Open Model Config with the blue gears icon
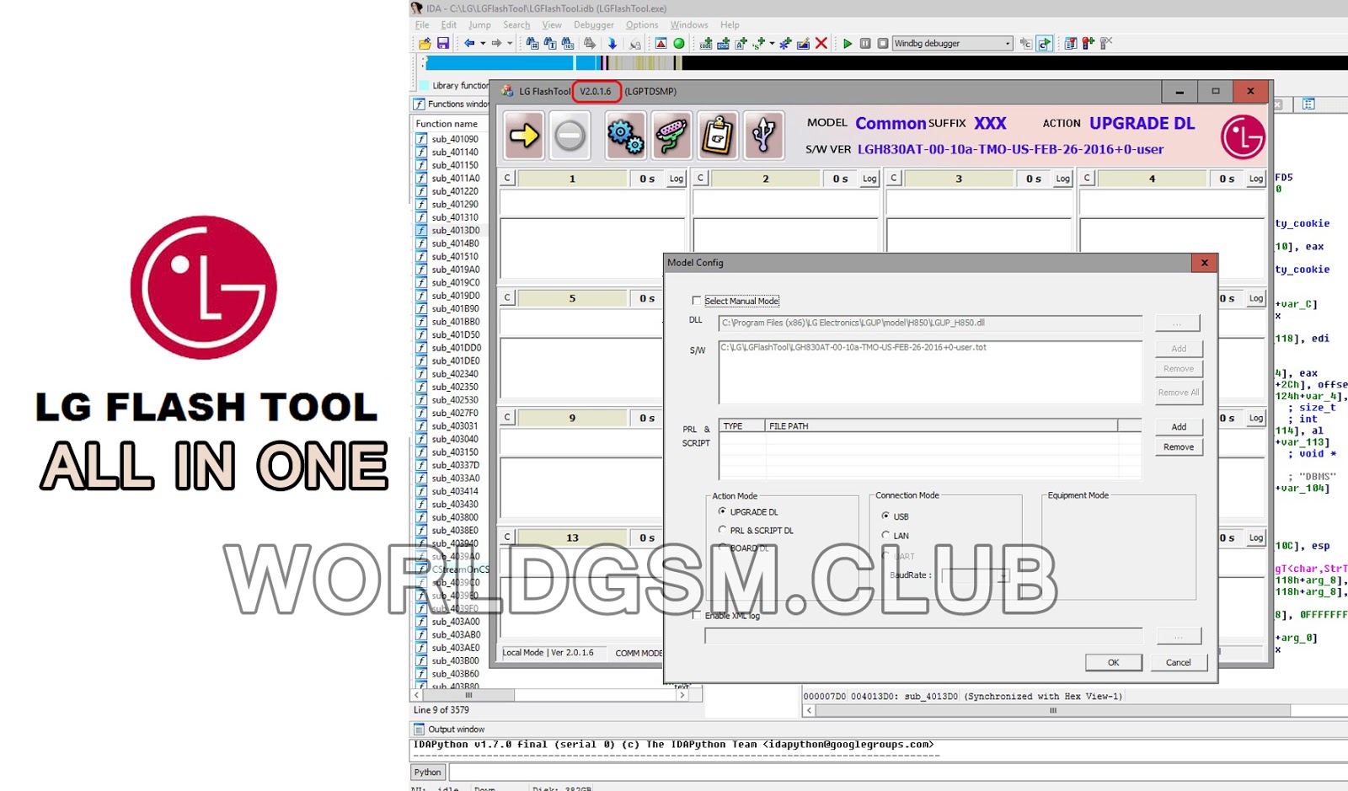 pos(626,135)
